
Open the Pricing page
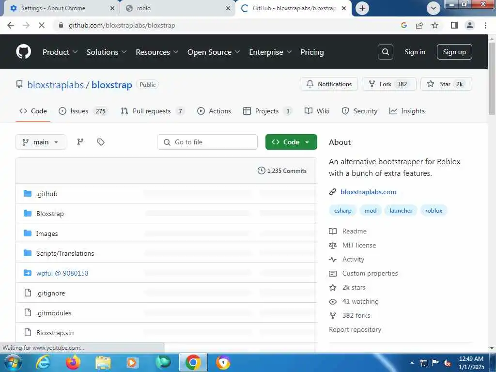coord(312,52)
